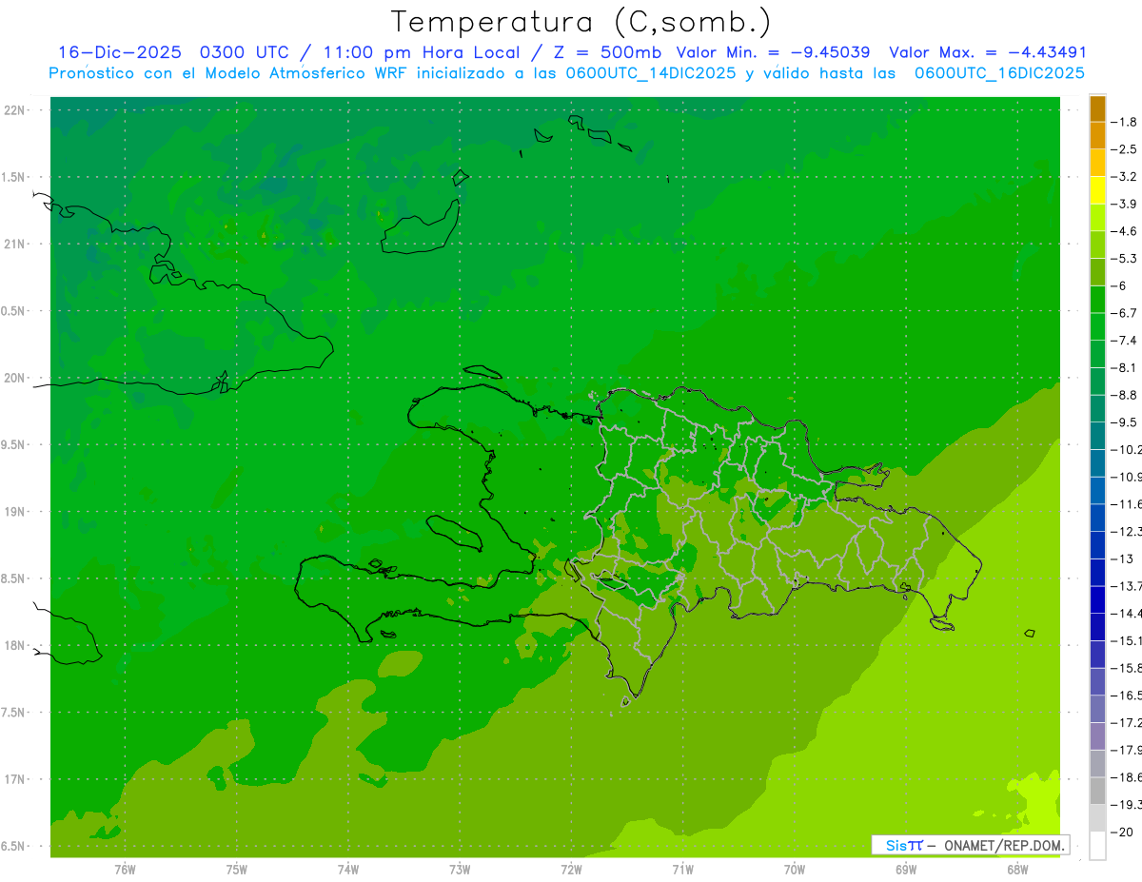Click the 'Temperatura (C,somb.)' chart title
This screenshot has height=882, width=1142.
pos(581,22)
